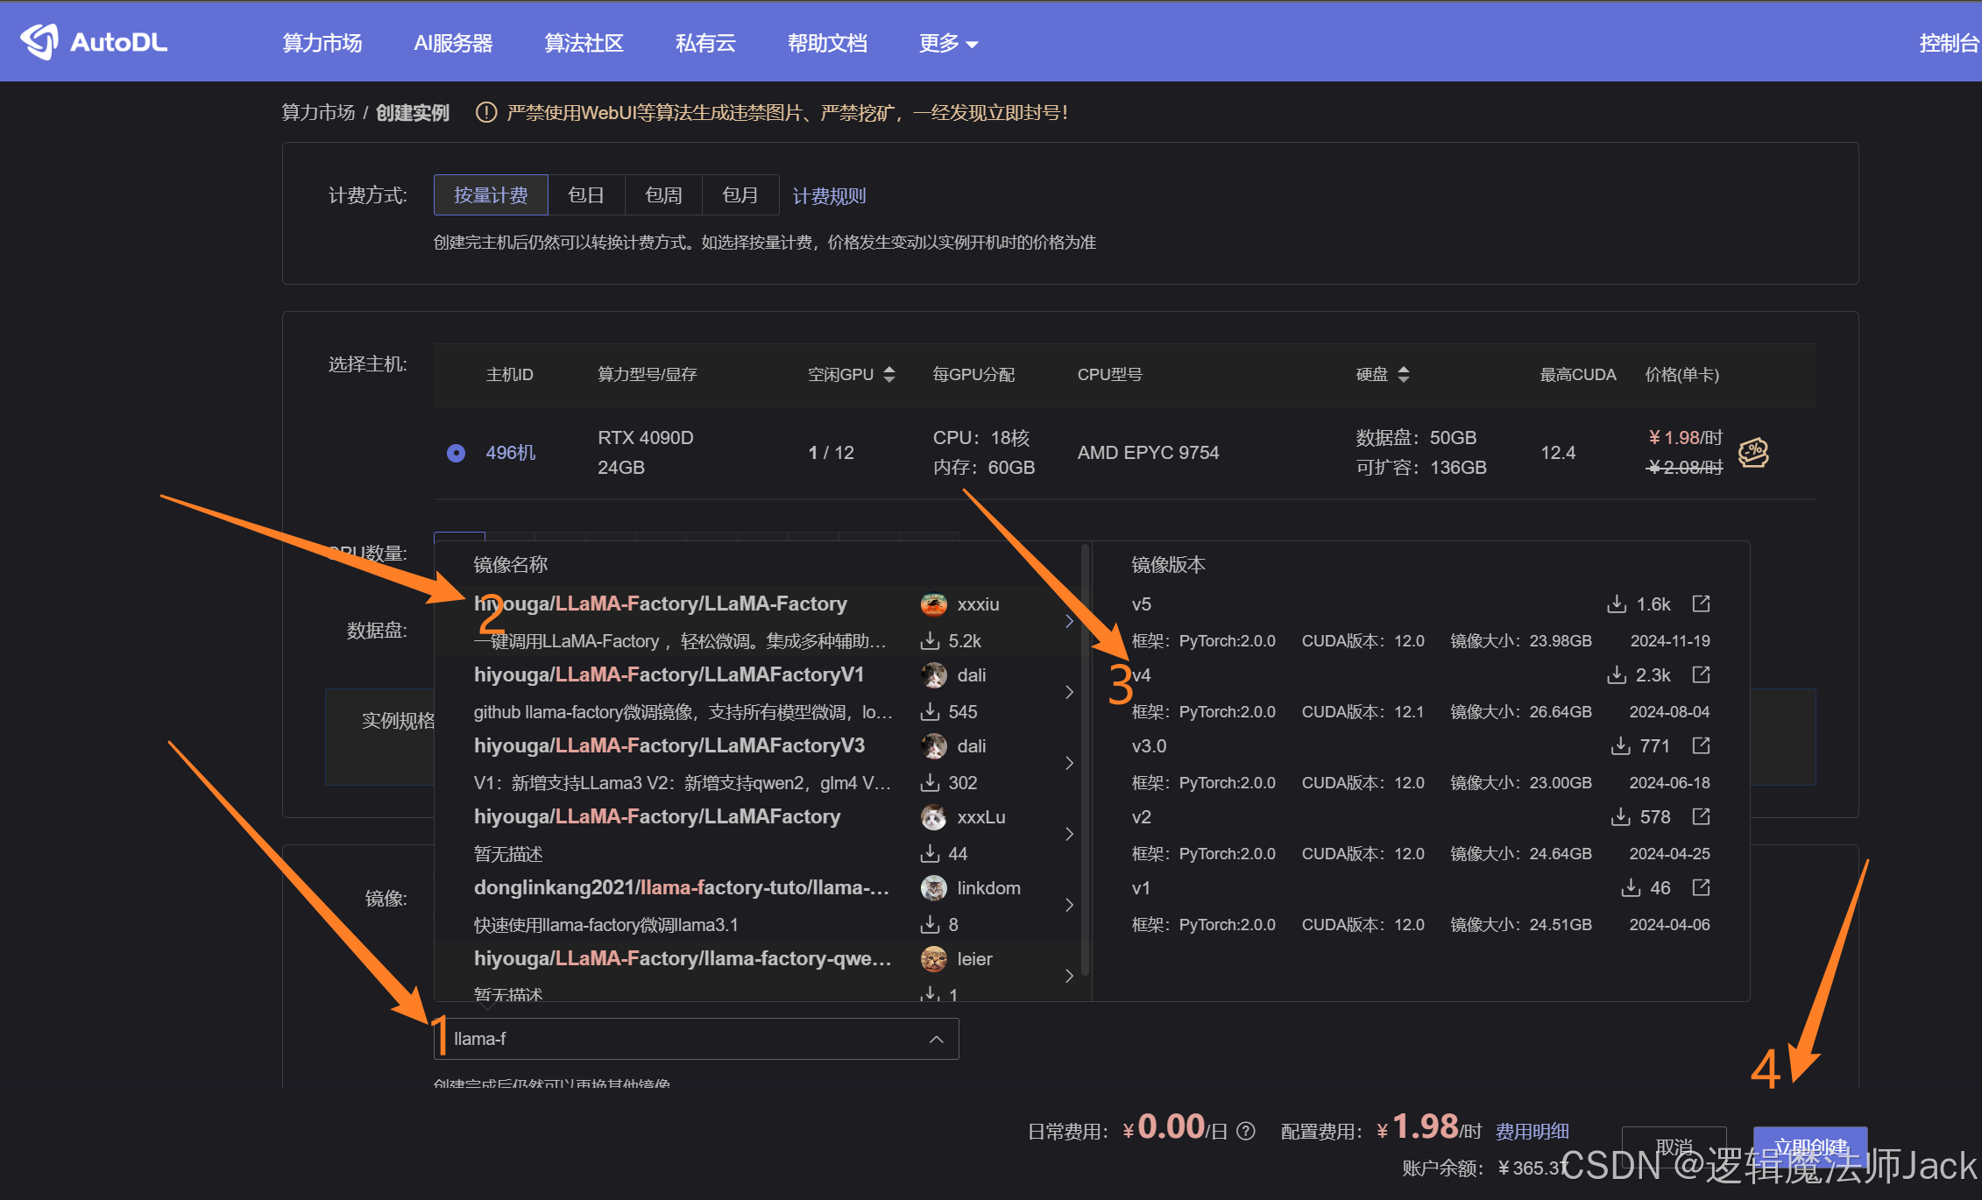Click the warning info icon in breadcrumb
Image resolution: width=1982 pixels, height=1200 pixels.
tap(486, 113)
